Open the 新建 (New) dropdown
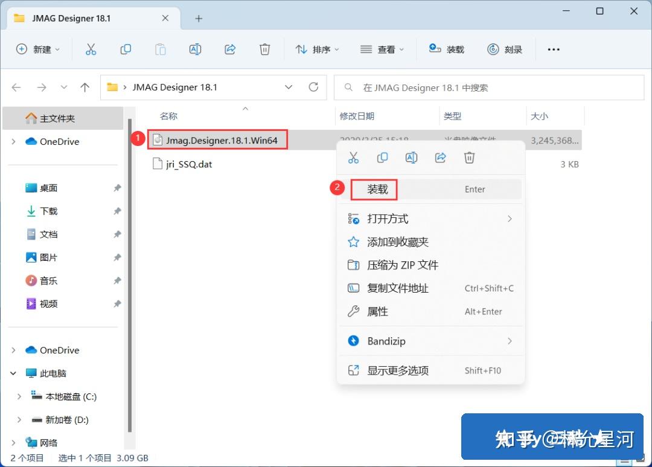The width and height of the screenshot is (652, 467). 38,49
